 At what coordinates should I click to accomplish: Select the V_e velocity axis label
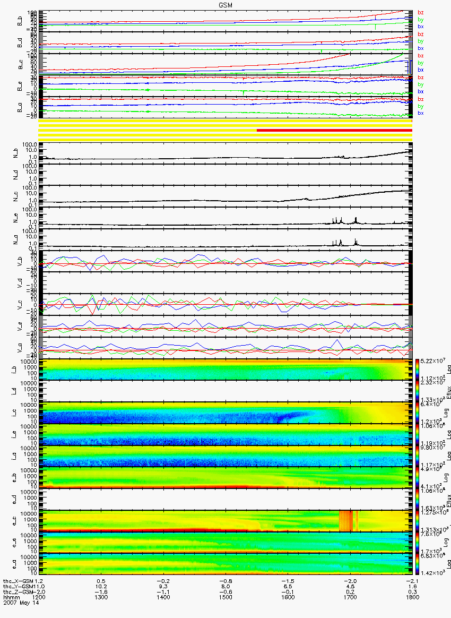tap(20, 325)
